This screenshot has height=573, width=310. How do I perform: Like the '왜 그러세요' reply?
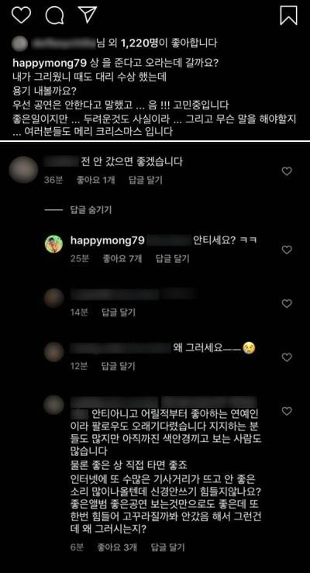[287, 357]
